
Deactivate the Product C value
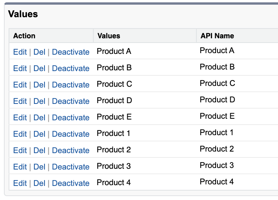71,85
